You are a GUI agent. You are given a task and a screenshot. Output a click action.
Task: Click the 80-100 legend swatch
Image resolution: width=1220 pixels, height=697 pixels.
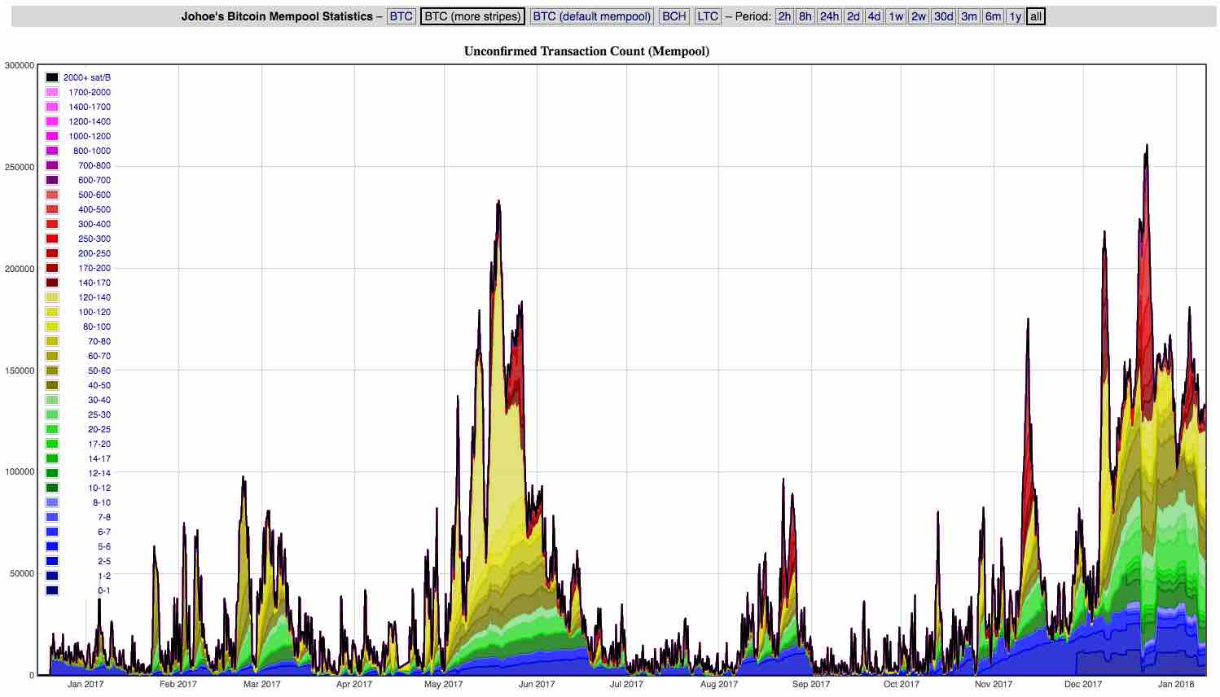[x=52, y=327]
